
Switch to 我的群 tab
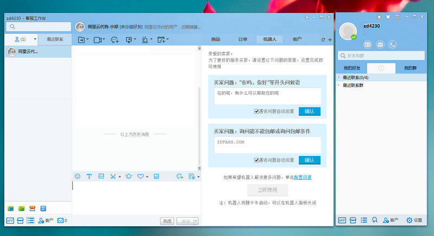[x=410, y=68]
